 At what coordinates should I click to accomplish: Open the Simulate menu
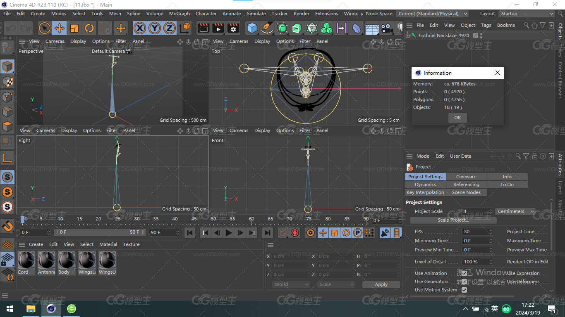256,14
